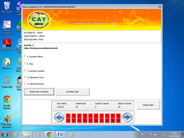The image size is (184, 138).
Task: Go to next question with right arrow
Action: [127, 117]
